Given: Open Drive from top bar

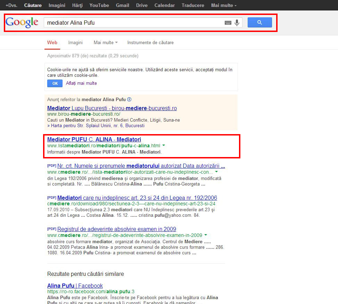Looking at the screenshot, I should 142,5.
